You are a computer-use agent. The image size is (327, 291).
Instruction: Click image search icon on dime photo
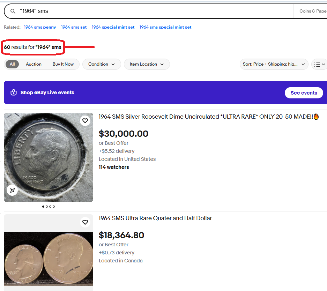12,190
